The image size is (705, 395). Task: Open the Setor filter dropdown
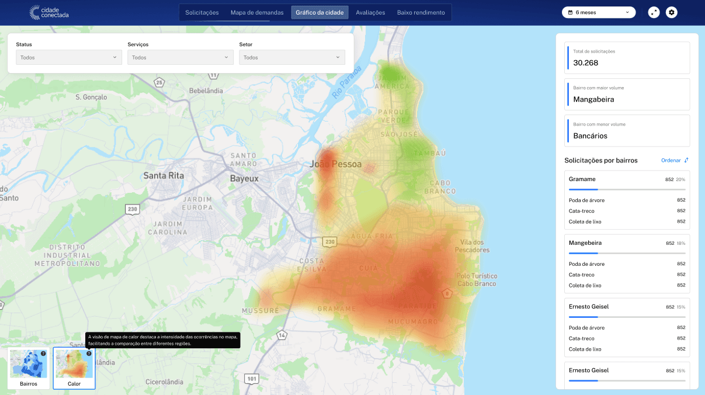click(x=292, y=57)
